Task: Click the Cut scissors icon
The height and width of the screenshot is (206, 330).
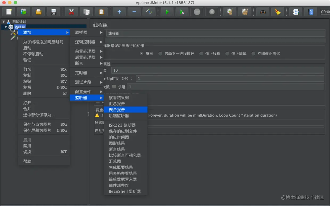Action: (71, 12)
